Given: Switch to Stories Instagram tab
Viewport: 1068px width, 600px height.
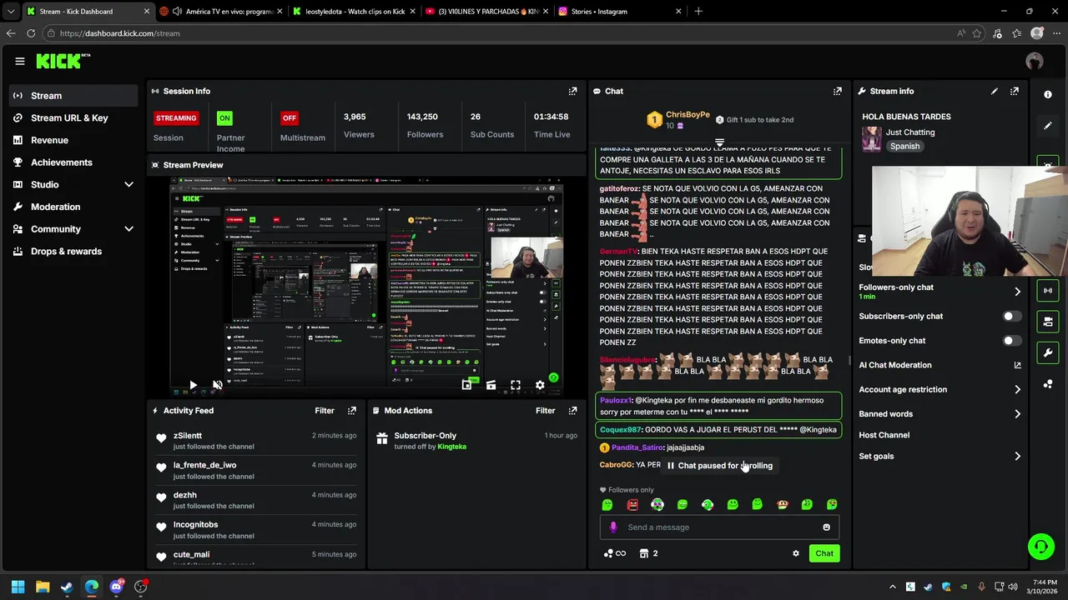Looking at the screenshot, I should (x=620, y=12).
